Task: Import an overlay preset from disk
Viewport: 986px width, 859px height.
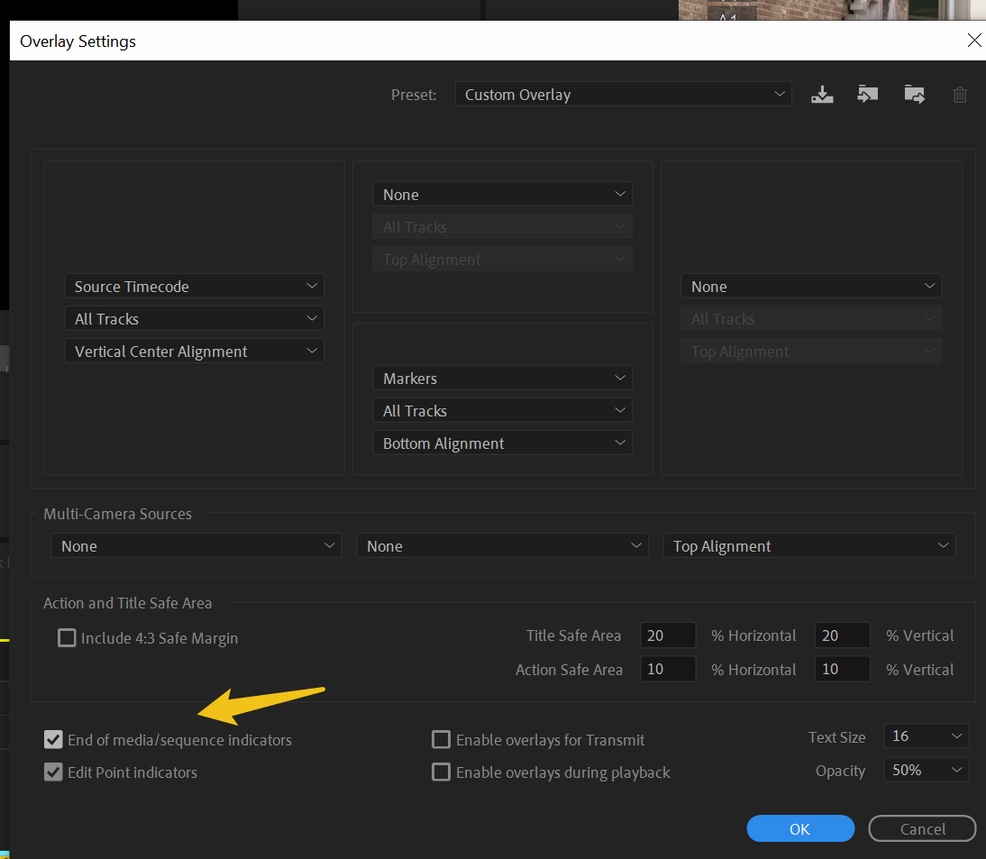Action: point(867,94)
